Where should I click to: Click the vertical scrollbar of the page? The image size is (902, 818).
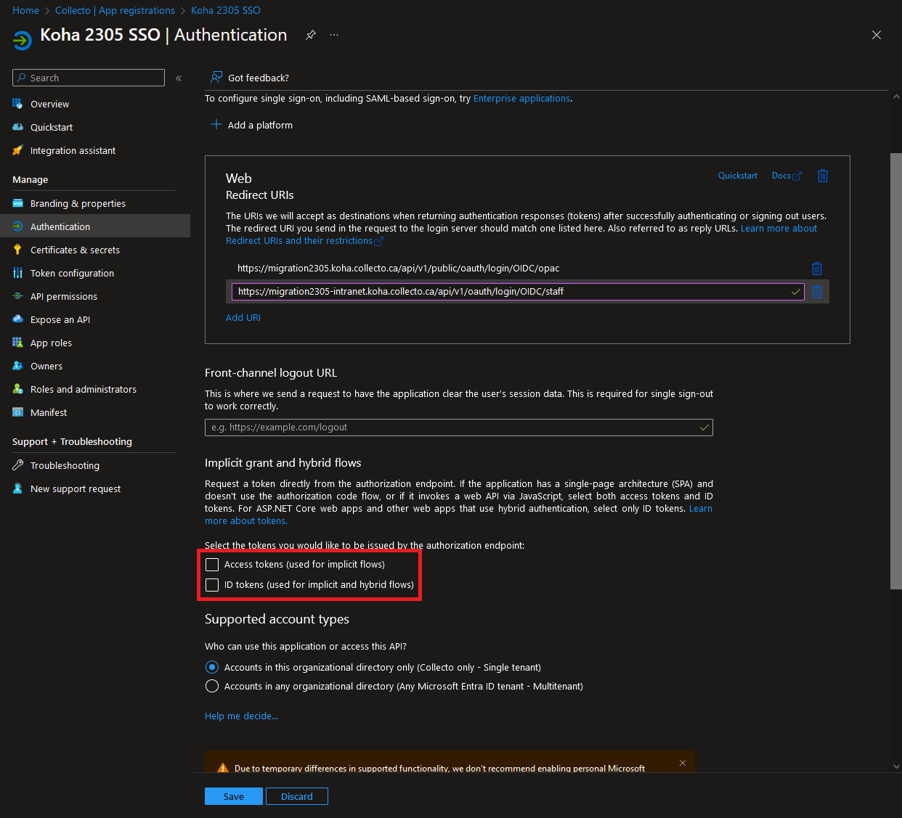(x=896, y=370)
